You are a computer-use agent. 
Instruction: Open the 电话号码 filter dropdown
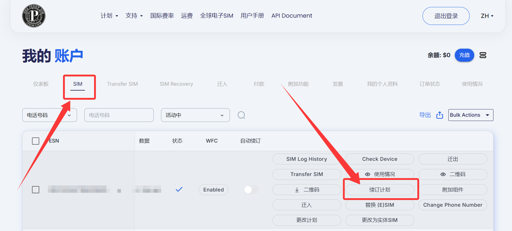pos(50,115)
